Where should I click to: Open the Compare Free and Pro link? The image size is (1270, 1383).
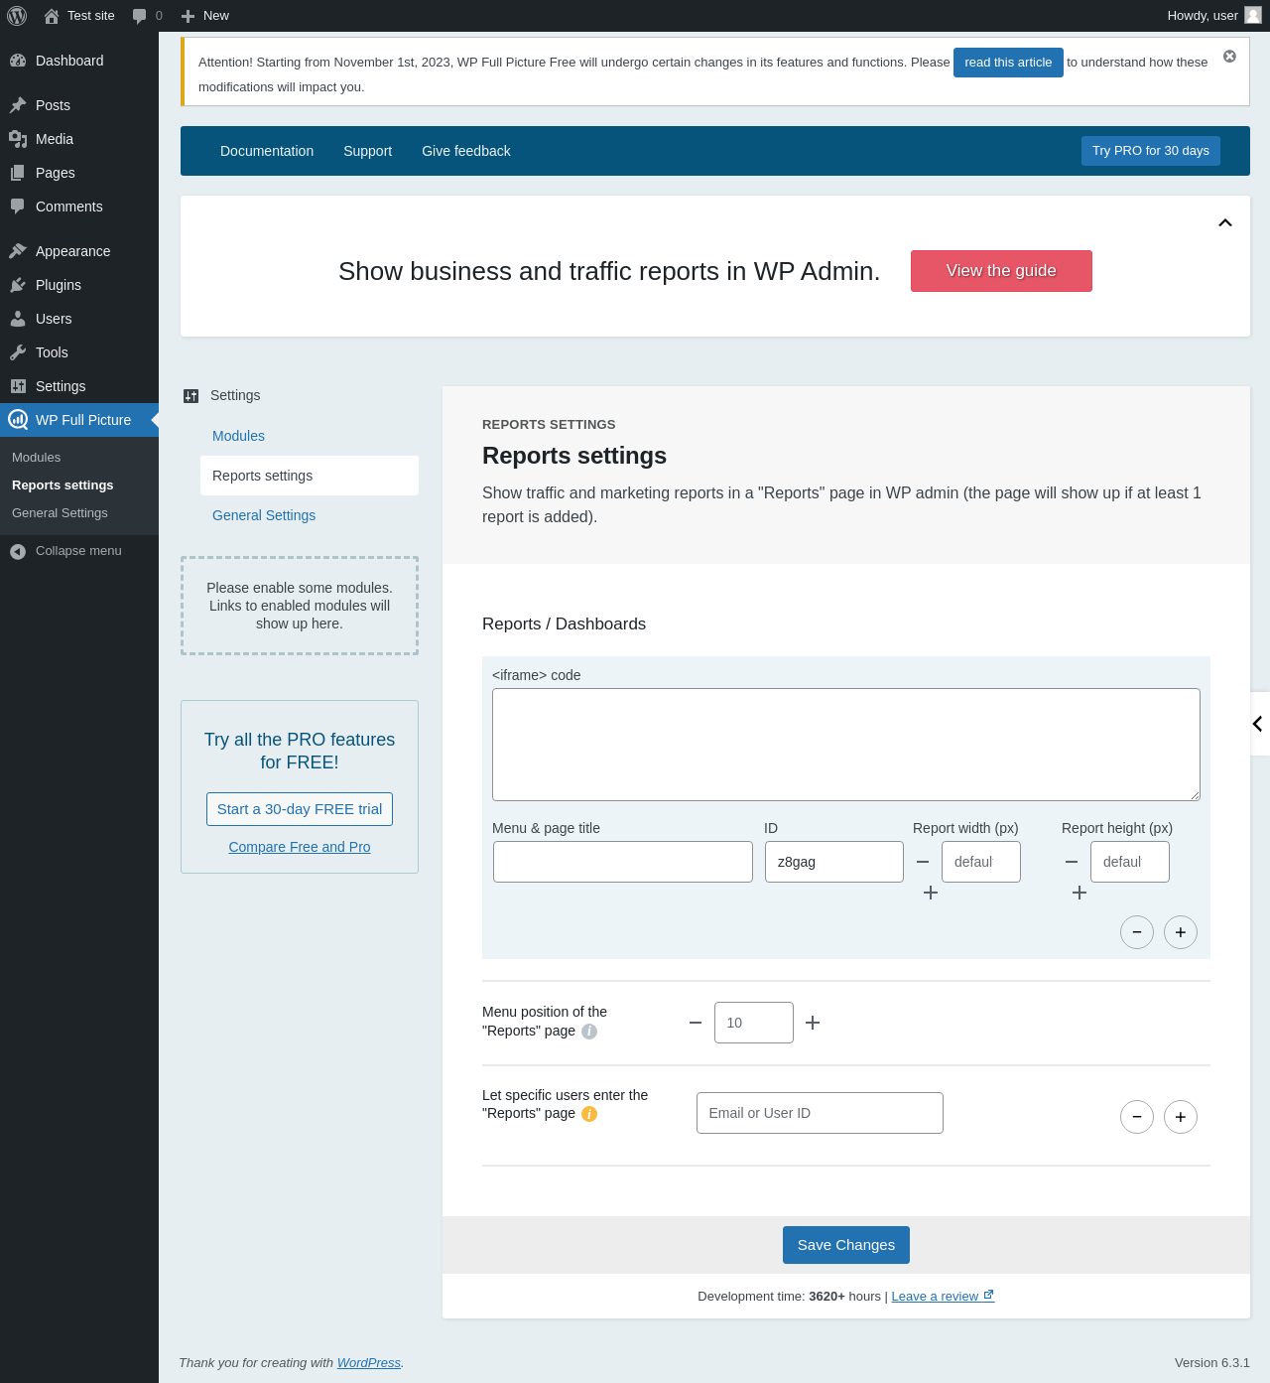click(x=300, y=847)
